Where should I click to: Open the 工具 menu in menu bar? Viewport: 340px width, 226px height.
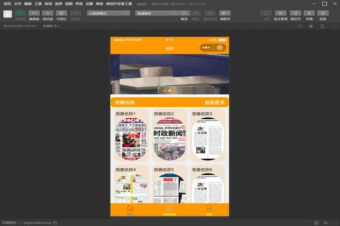coord(38,4)
